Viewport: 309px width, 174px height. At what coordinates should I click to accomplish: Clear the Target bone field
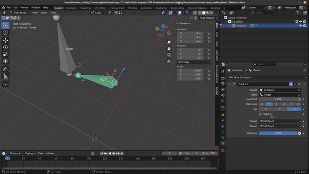[x=299, y=95]
